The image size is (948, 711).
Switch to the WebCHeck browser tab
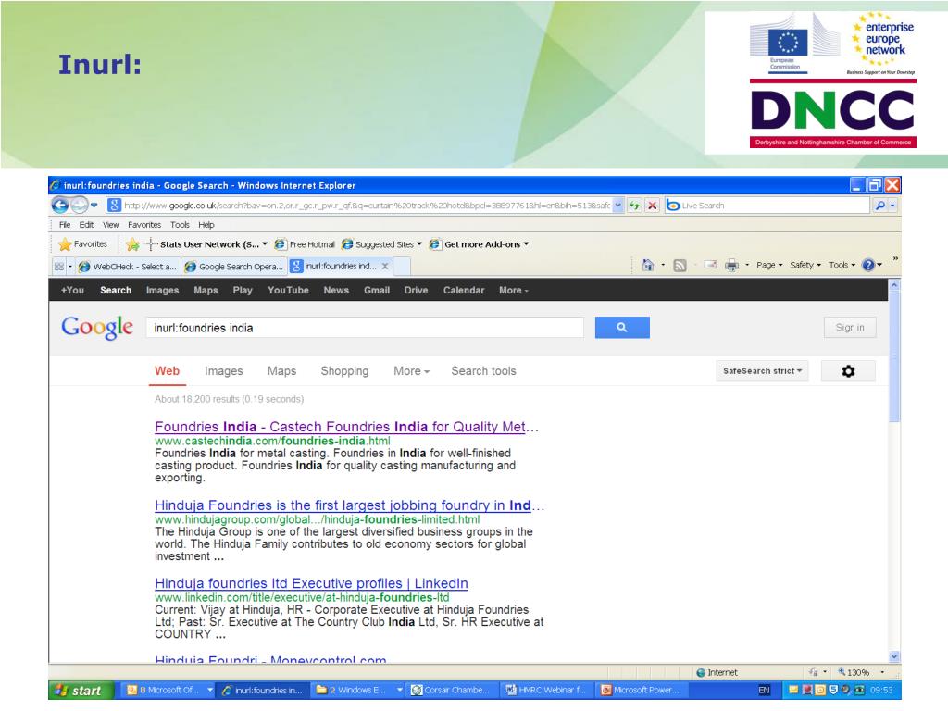pyautogui.click(x=127, y=266)
